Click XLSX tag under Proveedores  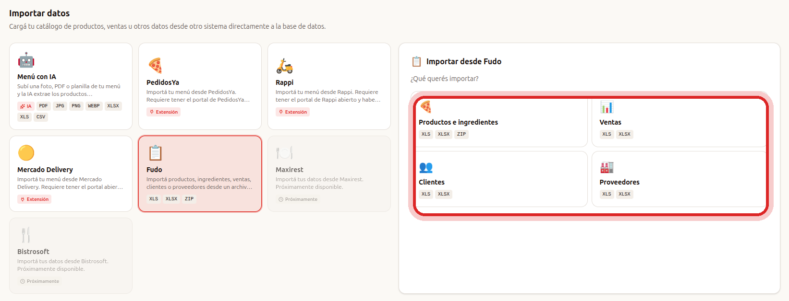(625, 194)
